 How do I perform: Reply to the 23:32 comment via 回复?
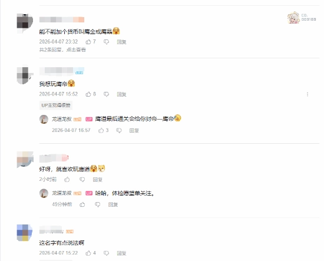pos(121,42)
